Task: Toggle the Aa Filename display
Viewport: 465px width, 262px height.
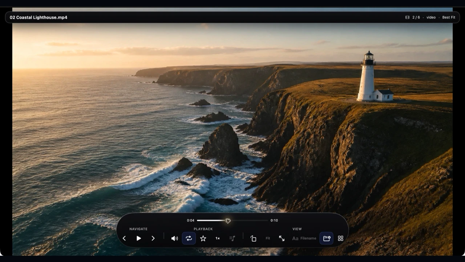Action: pyautogui.click(x=304, y=238)
